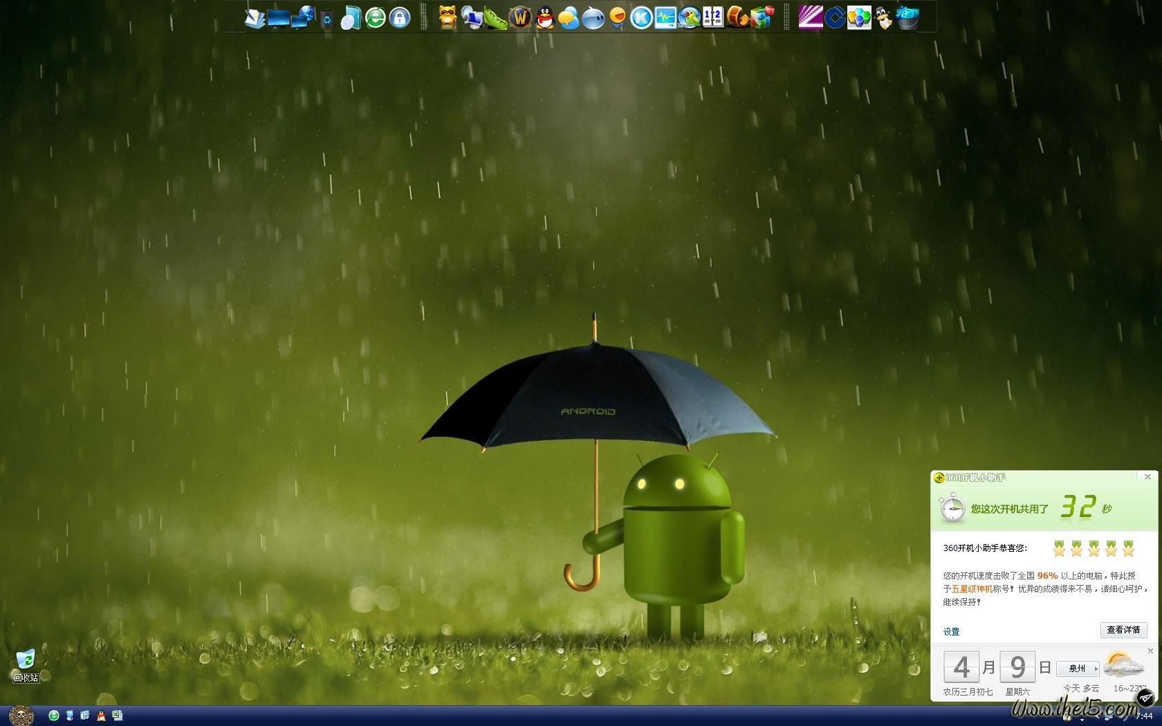1162x726 pixels.
Task: Click the 今天 多云 forecast text
Action: click(x=1081, y=688)
